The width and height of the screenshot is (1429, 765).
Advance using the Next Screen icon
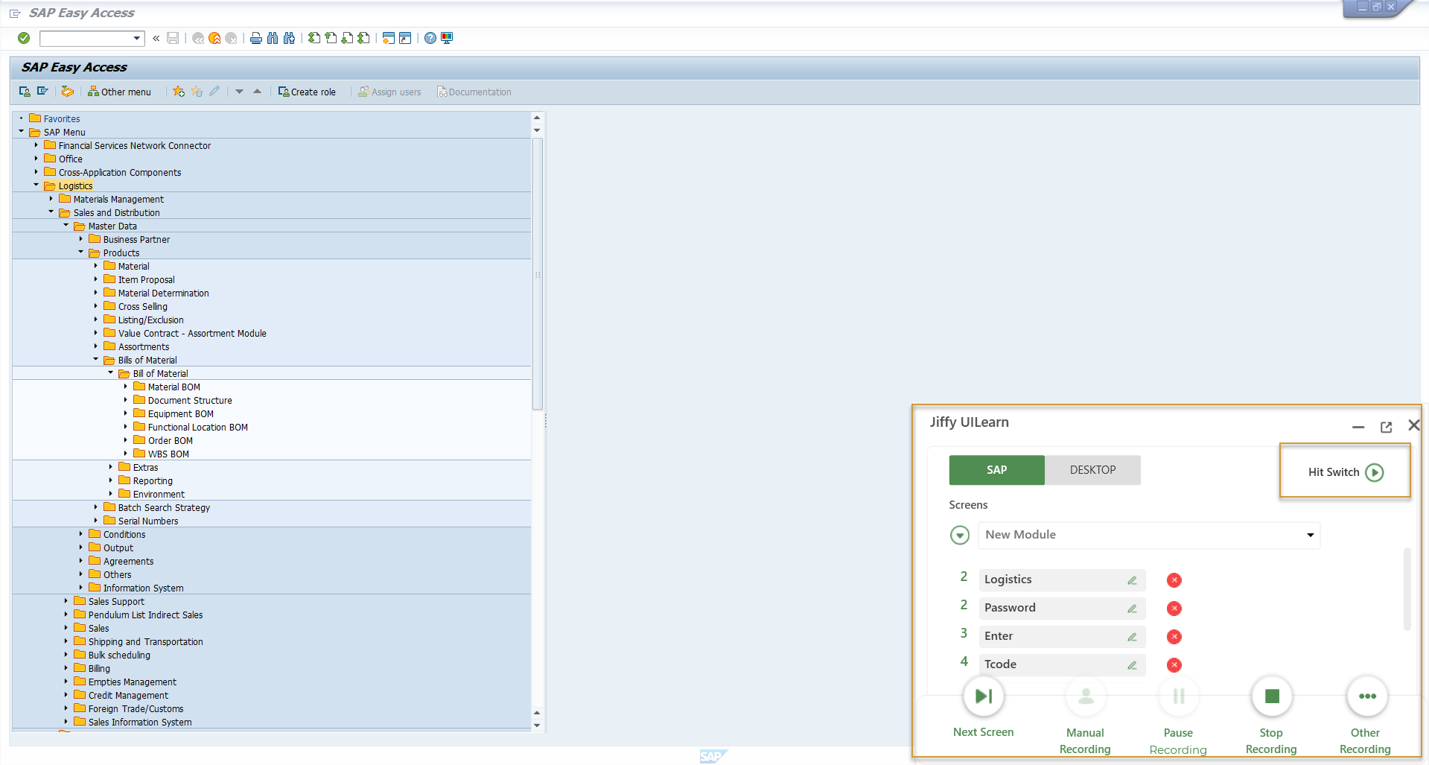click(x=983, y=696)
